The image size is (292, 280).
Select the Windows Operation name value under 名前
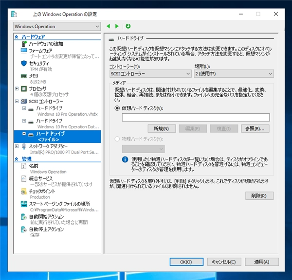(x=48, y=172)
